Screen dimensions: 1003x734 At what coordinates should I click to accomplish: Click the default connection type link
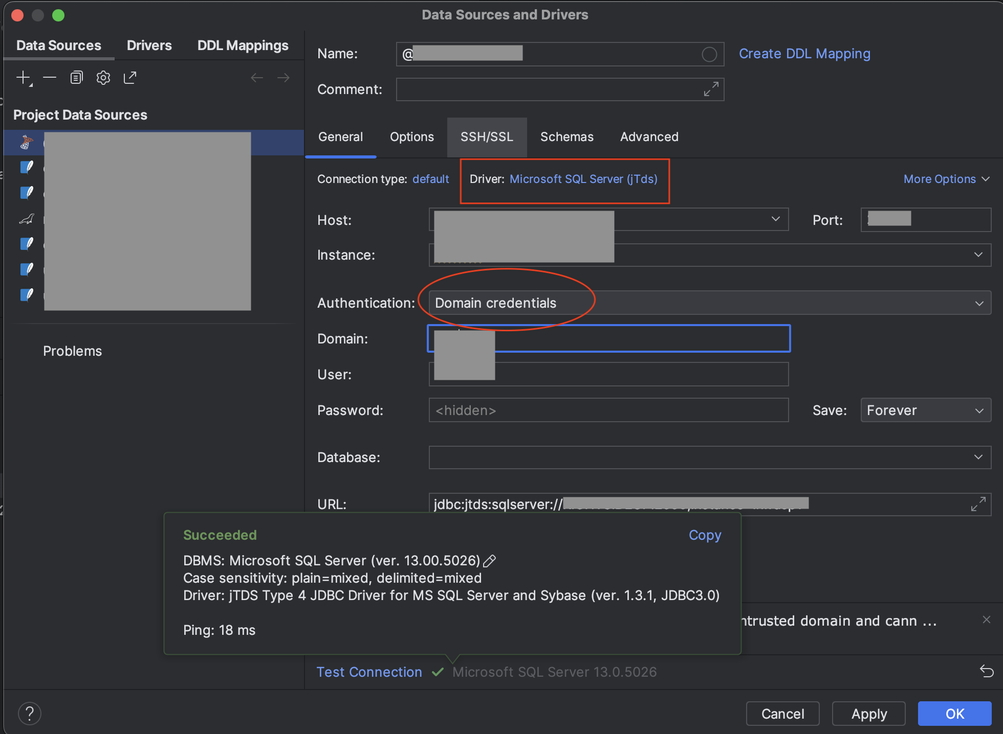click(431, 179)
